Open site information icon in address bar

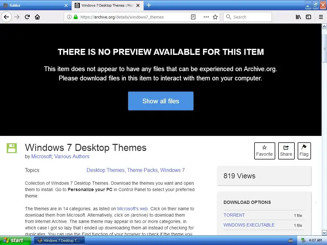tap(69, 17)
